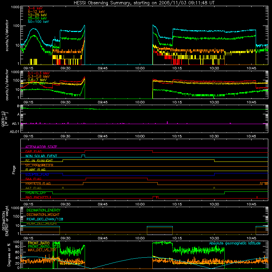Click the 'DECIMATION ENERGY or weight' axis title

coord(5,221)
